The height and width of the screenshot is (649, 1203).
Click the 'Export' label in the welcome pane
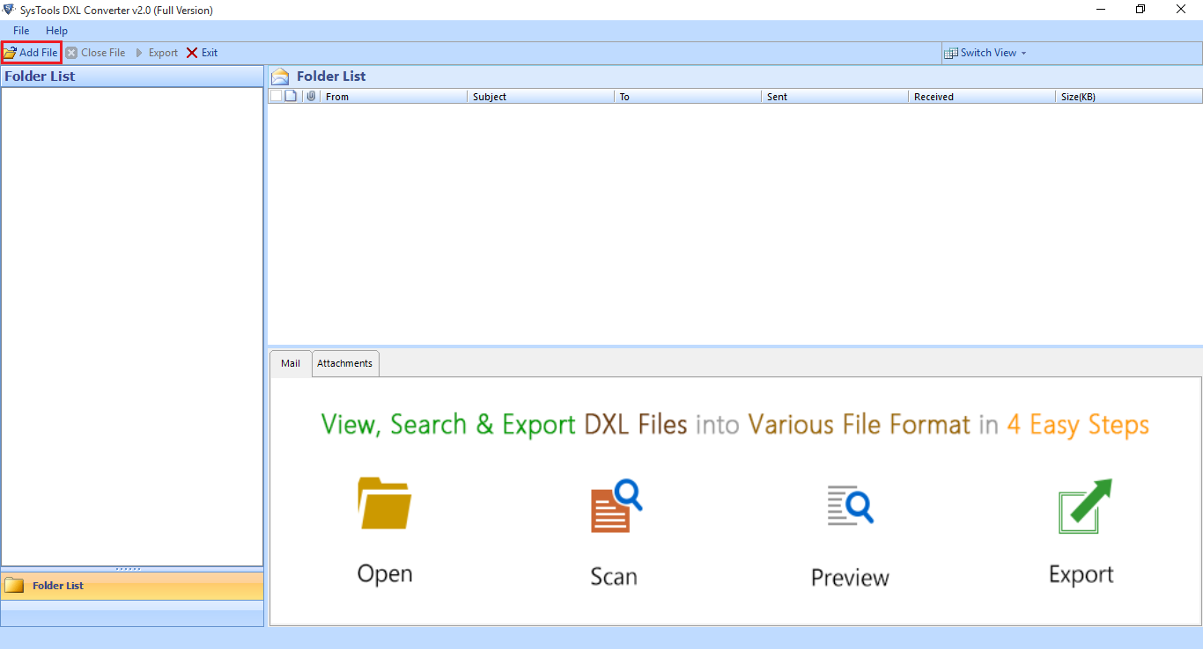click(x=1081, y=575)
